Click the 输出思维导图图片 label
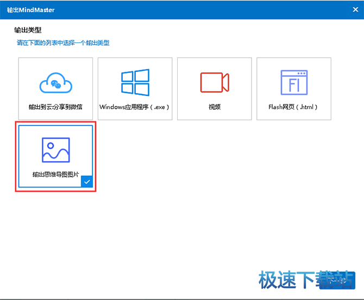This screenshot has width=364, height=300. [56, 174]
